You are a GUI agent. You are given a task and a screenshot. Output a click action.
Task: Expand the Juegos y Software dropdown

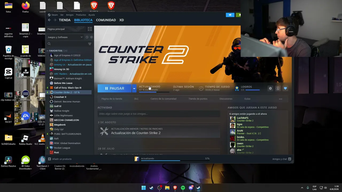pyautogui.click(x=65, y=37)
